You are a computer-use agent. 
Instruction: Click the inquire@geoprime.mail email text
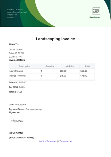click(x=17, y=12)
